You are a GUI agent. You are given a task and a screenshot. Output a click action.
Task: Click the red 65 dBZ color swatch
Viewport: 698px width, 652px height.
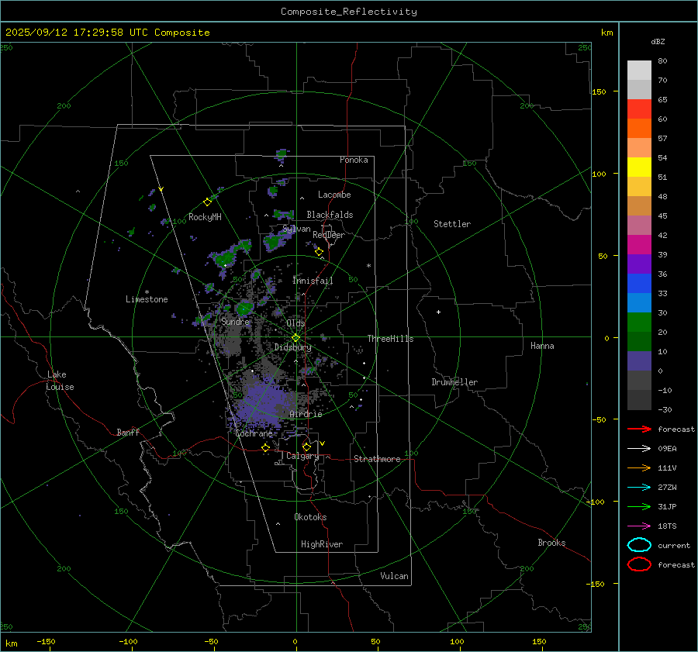(x=639, y=109)
